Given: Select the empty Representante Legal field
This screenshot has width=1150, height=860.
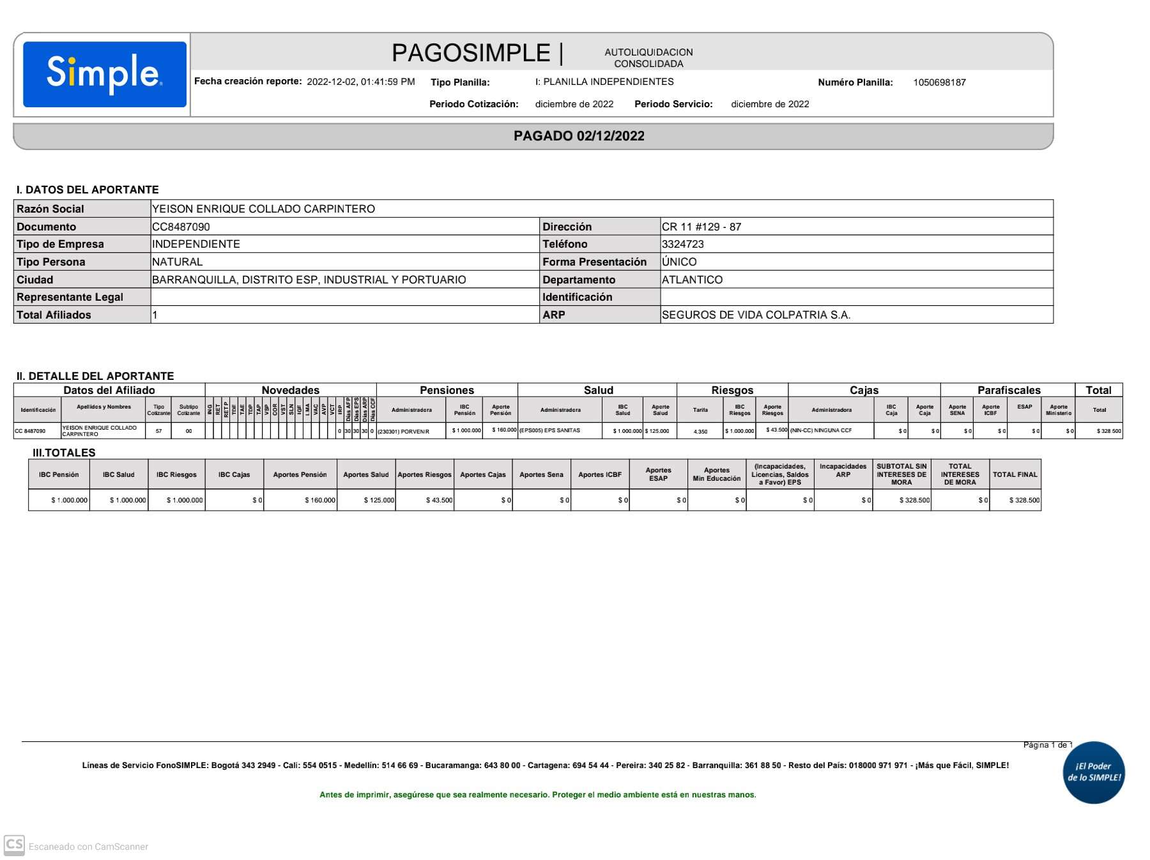Looking at the screenshot, I should point(345,297).
